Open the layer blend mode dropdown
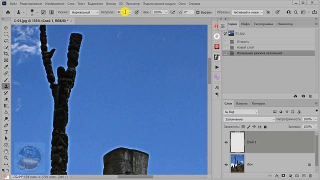This screenshot has width=320, height=180. point(249,119)
